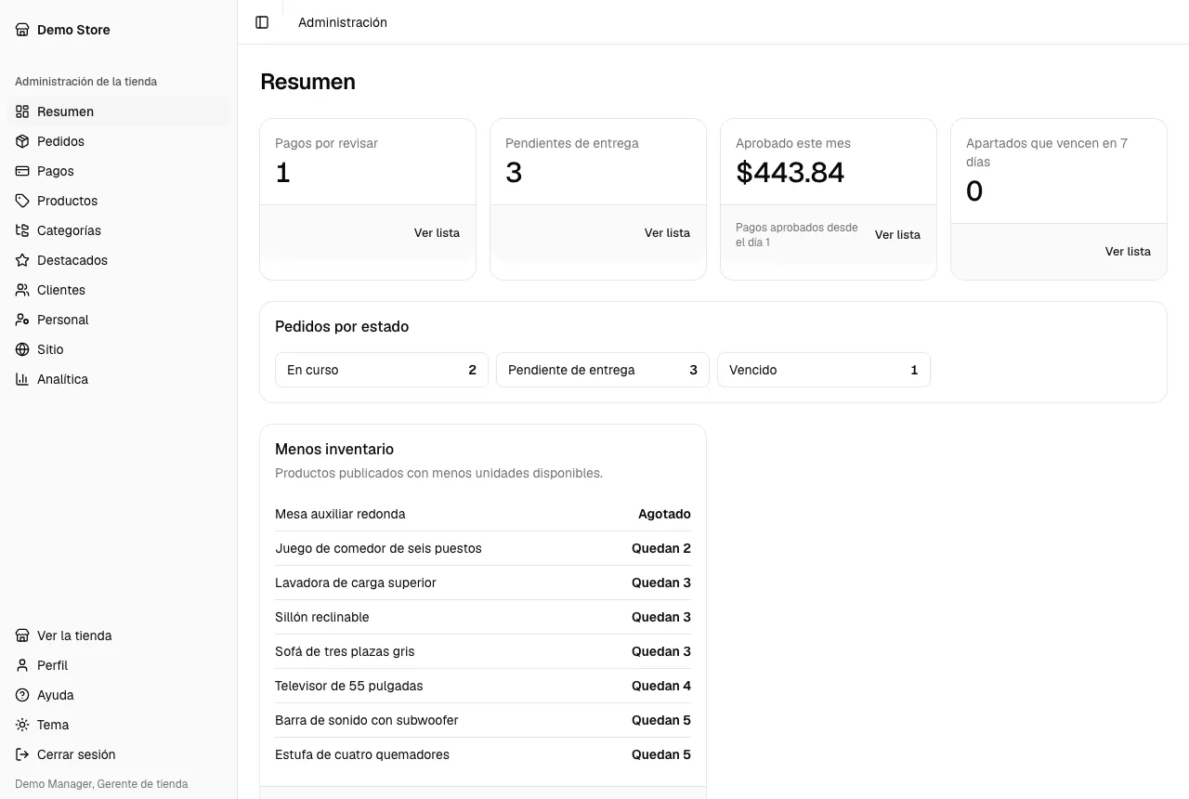The height and width of the screenshot is (799, 1189).
Task: Switch theme with the Tema sun icon
Action: click(22, 725)
